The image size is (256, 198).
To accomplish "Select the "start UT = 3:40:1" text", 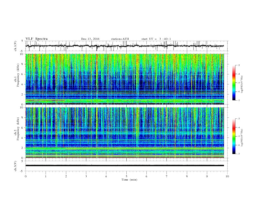I will point(156,39).
